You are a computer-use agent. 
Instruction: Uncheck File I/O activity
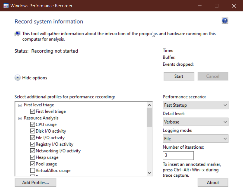pyautogui.click(x=32, y=138)
